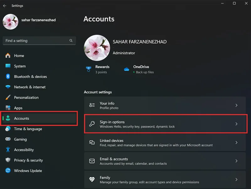
Task: Minimize the Settings window
Action: [x=222, y=3]
